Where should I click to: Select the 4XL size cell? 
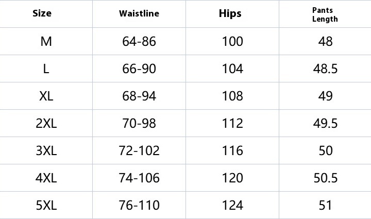[46, 178]
